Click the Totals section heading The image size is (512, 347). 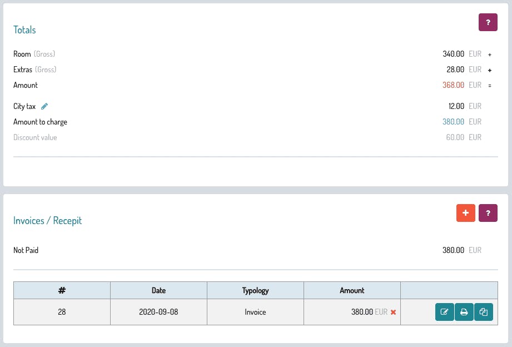(24, 29)
